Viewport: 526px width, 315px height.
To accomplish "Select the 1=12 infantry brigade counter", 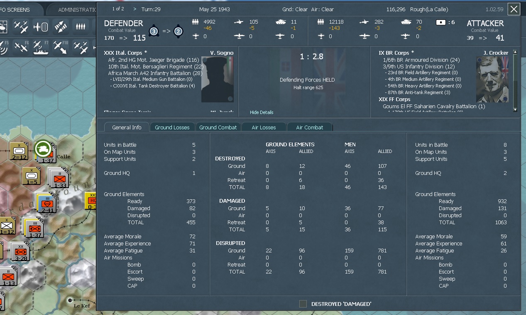I will click(x=7, y=226).
